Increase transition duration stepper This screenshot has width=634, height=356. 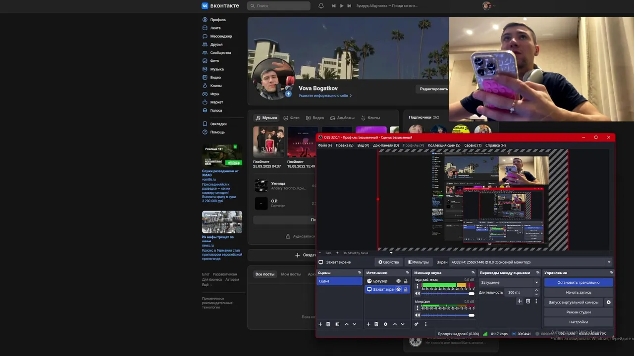tap(536, 291)
